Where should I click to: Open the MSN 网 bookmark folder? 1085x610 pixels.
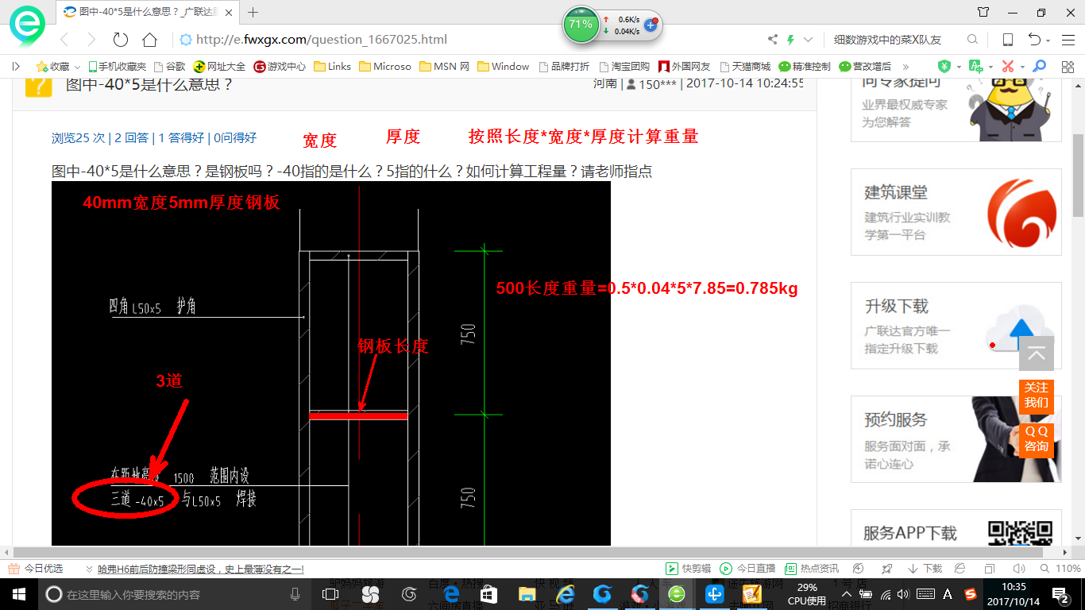click(x=445, y=67)
